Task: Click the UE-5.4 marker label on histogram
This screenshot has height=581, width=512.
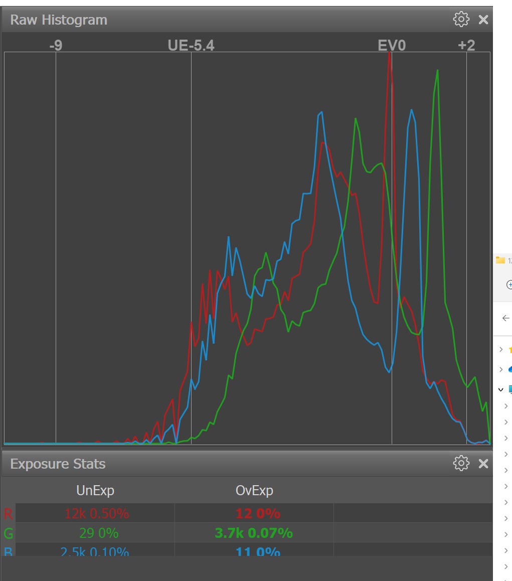Action: pyautogui.click(x=191, y=46)
